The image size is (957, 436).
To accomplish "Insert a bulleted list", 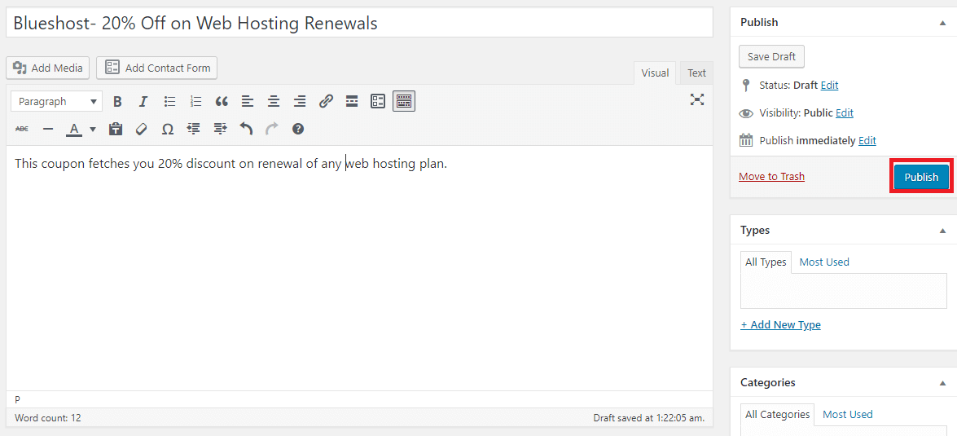I will point(169,101).
